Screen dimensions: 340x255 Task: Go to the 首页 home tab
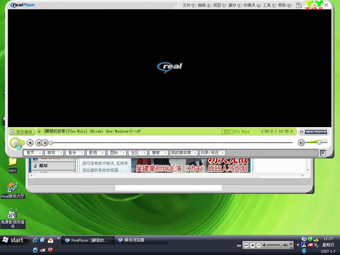[30, 153]
